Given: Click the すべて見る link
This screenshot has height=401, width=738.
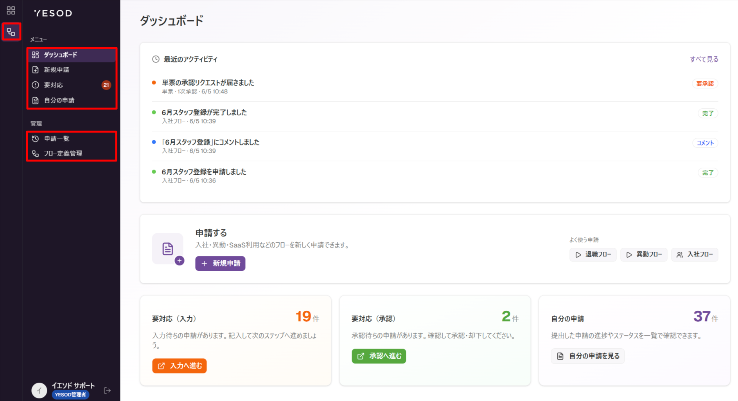Looking at the screenshot, I should (704, 59).
